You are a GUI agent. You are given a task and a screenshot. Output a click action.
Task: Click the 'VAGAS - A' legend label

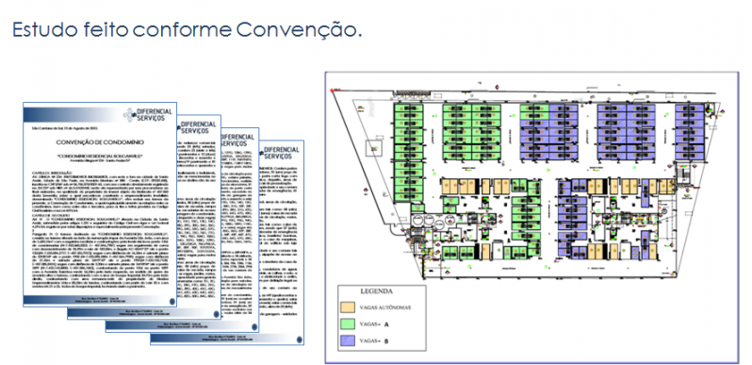pyautogui.click(x=374, y=324)
